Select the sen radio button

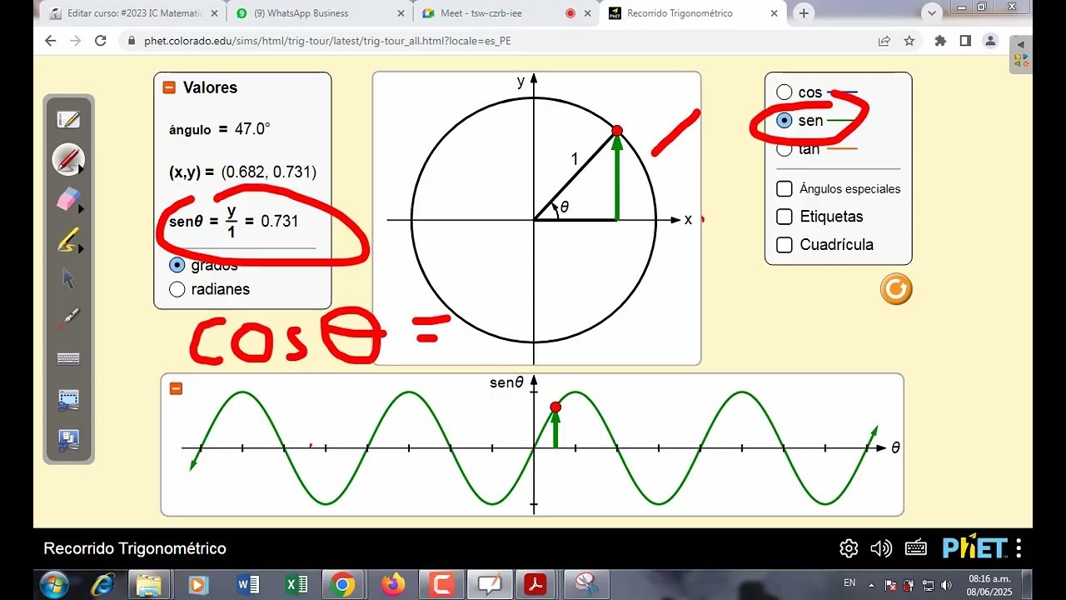[x=785, y=121]
